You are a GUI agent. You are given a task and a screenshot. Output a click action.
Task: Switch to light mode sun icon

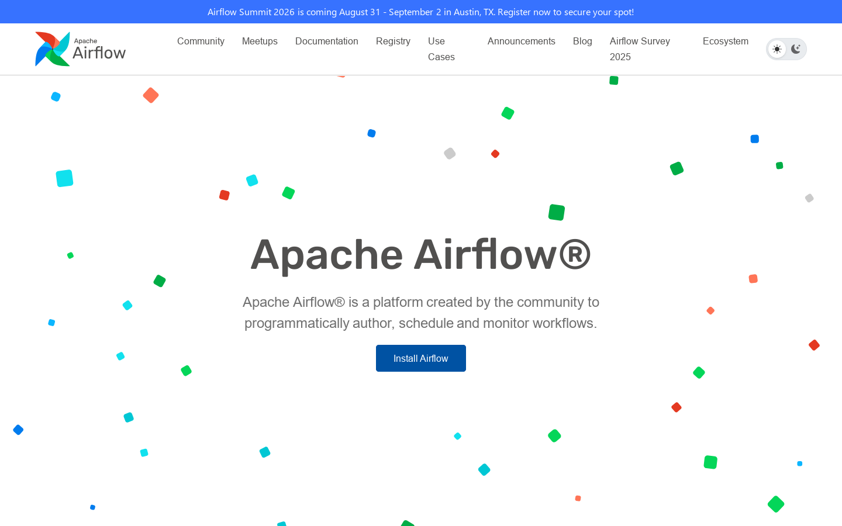pos(777,49)
